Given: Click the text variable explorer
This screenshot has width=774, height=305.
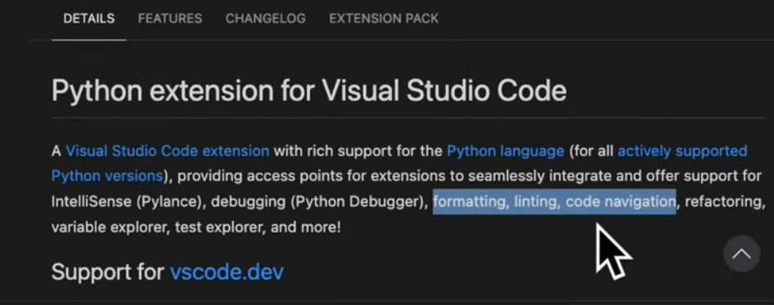Looking at the screenshot, I should click(108, 227).
